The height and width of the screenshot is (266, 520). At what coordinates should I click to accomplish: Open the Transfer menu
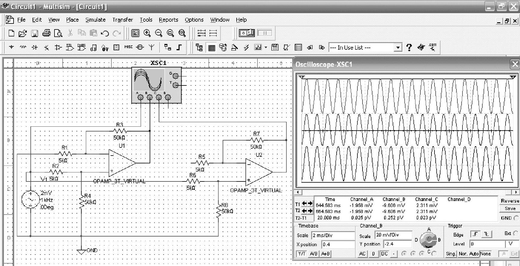coord(122,20)
